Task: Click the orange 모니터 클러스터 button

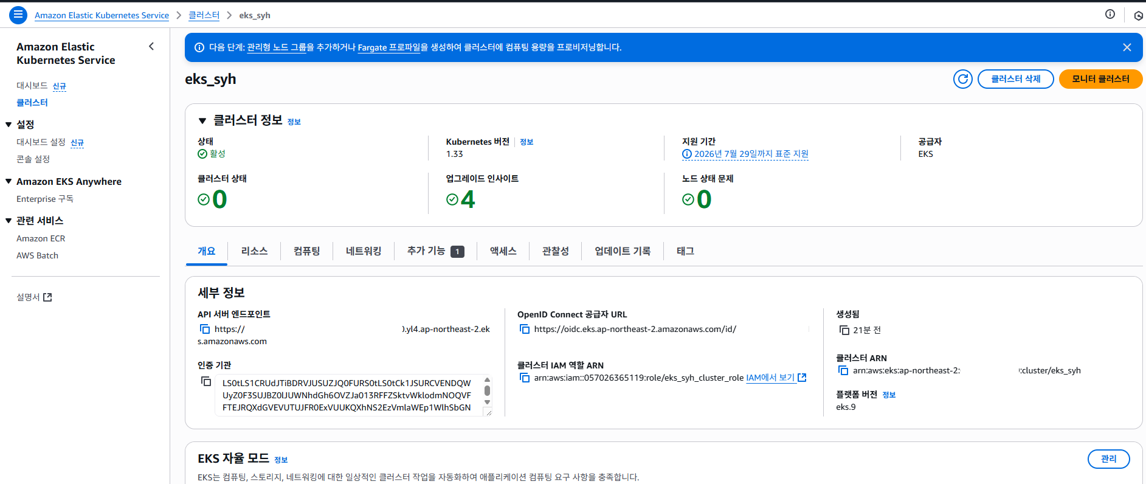Action: (1101, 79)
